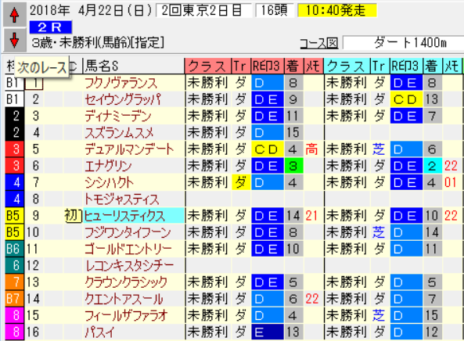The image size is (464, 341).
Task: Click yellow CD rating in デュアルマンデート row
Action: pyautogui.click(x=268, y=149)
